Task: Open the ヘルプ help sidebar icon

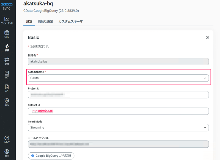Action: (7, 140)
